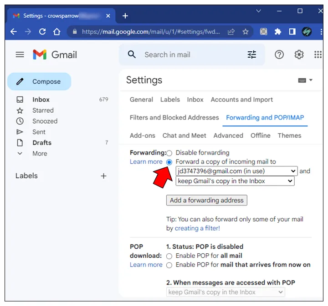
Task: Open the Offline settings tab
Action: 261,135
